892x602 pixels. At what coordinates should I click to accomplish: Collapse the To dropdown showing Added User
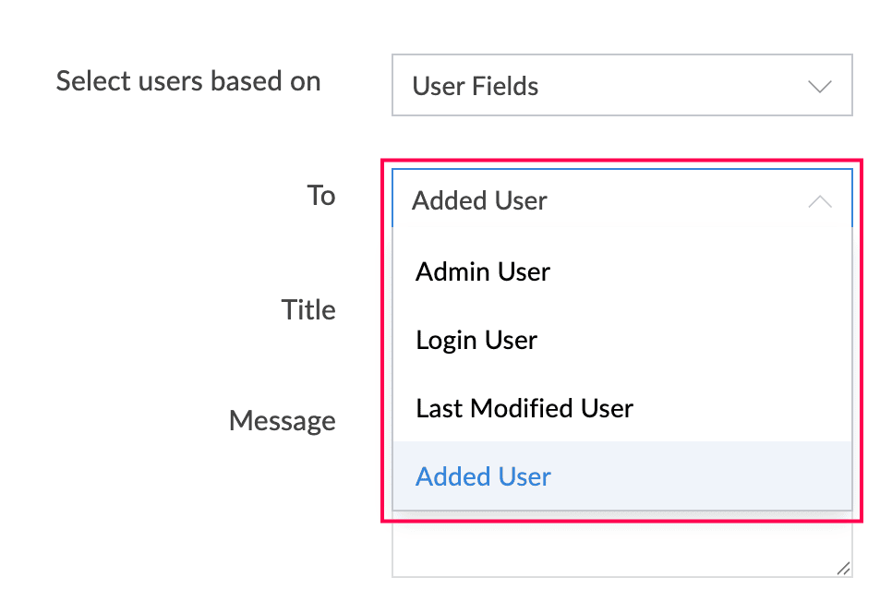point(621,199)
